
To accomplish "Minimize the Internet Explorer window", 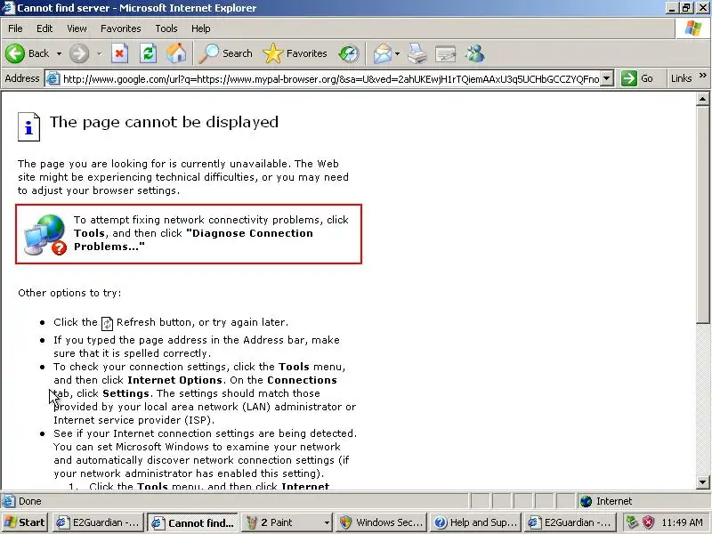I will click(x=673, y=8).
